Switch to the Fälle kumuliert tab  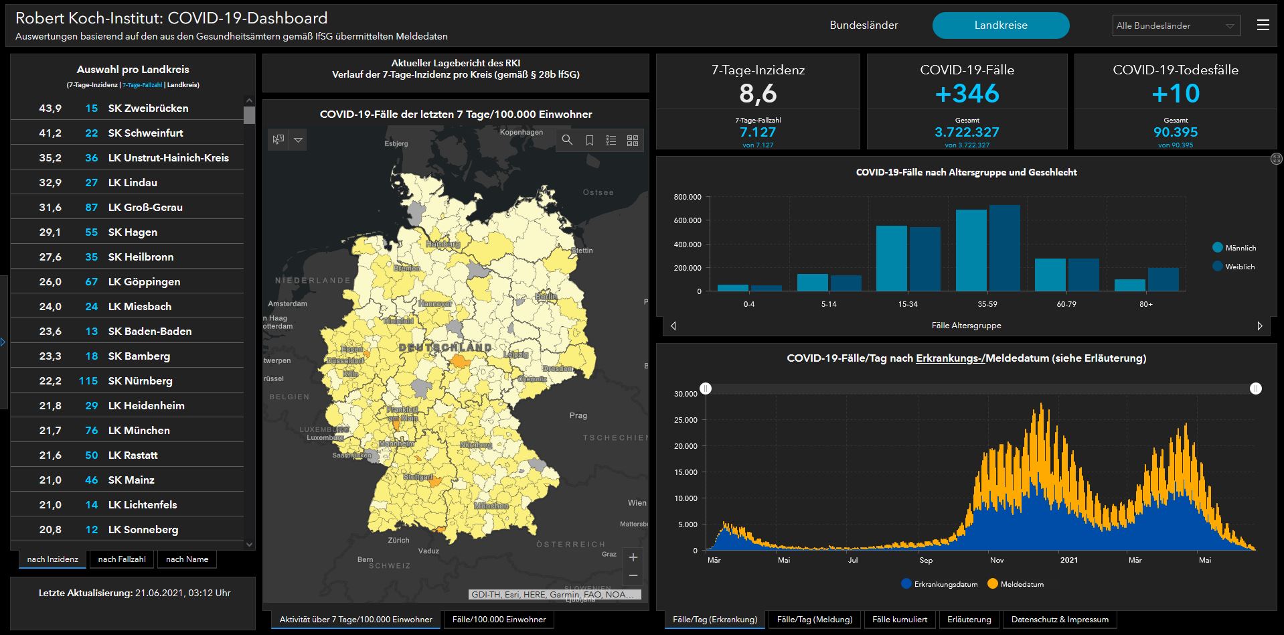tap(900, 620)
